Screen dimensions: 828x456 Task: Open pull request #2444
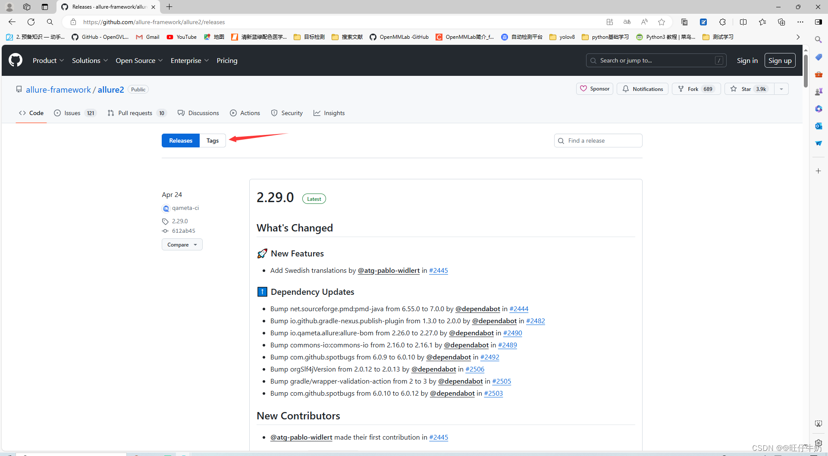(519, 309)
